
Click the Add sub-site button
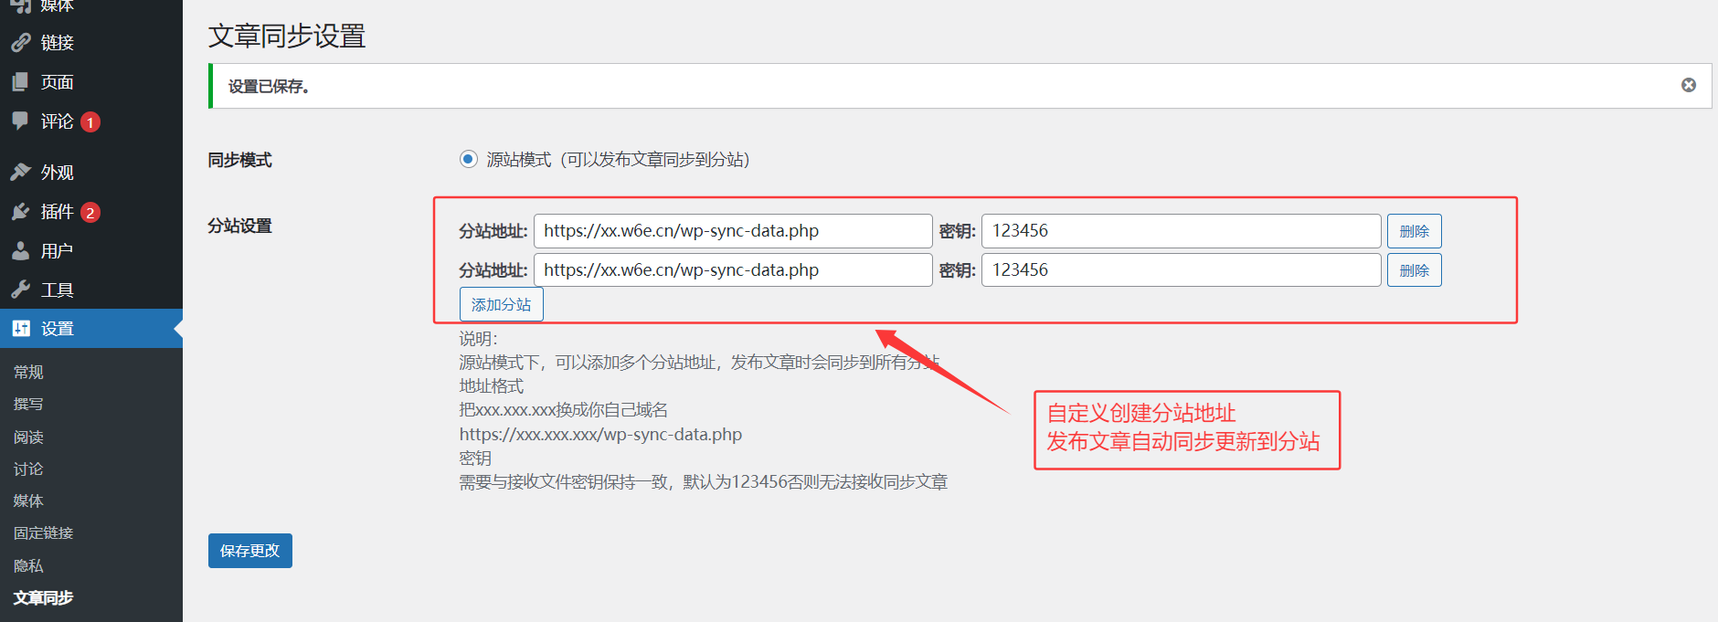(501, 305)
